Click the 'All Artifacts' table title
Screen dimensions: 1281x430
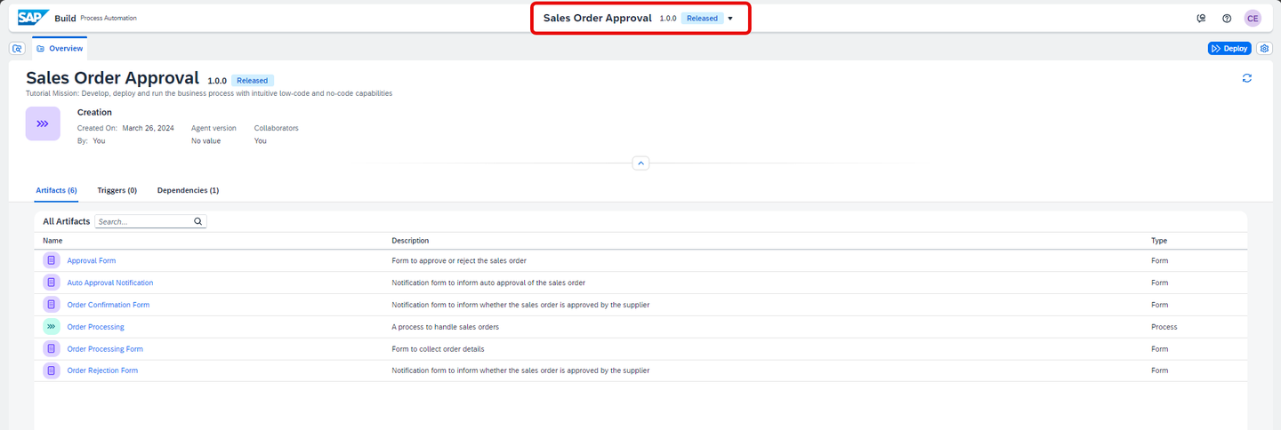point(66,221)
